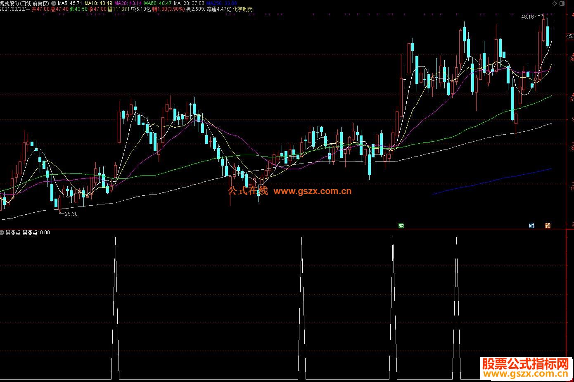Click the 低43.50 low price value
Viewport: 574px width, 382px height.
click(78, 9)
